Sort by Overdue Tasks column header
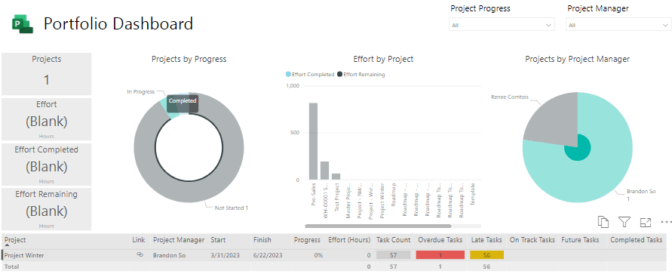The width and height of the screenshot is (672, 274). point(441,240)
